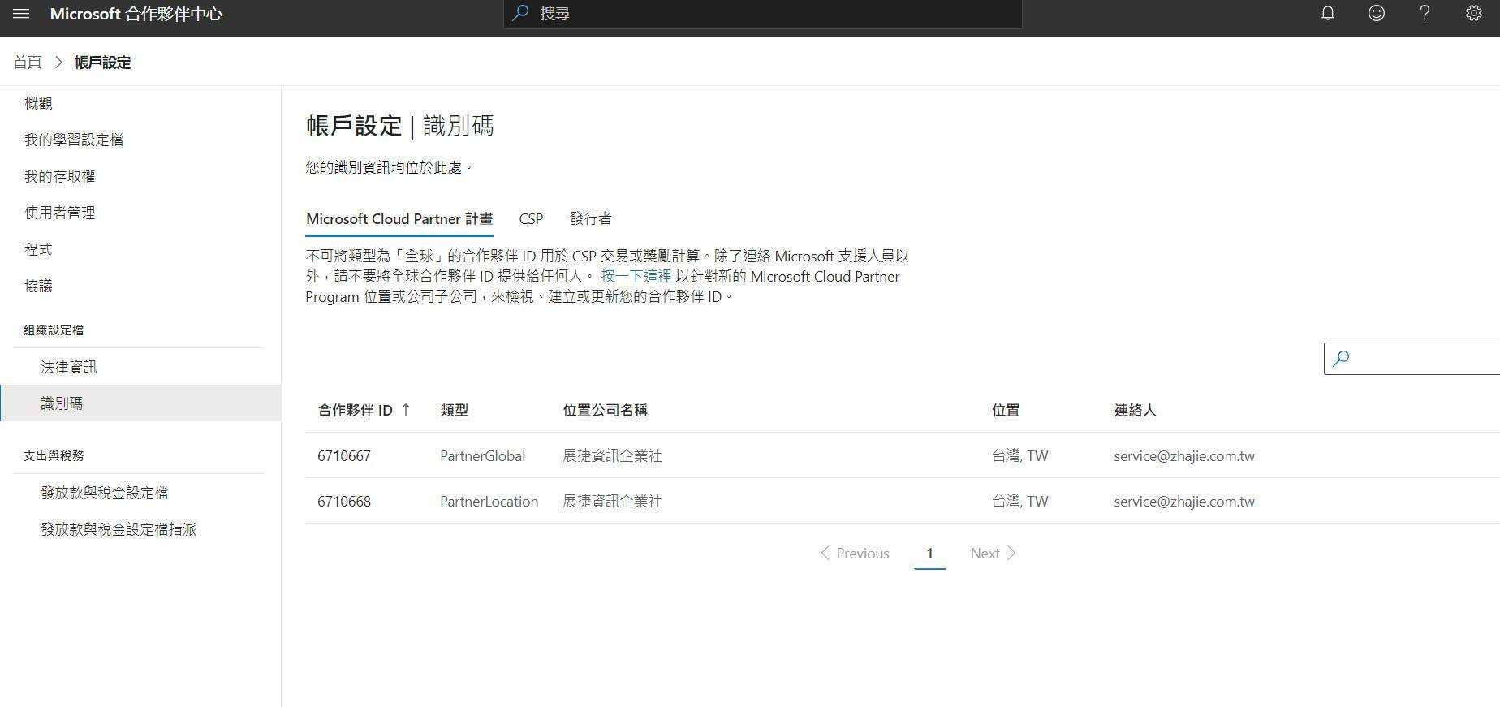Select 我的存取權 in sidebar
This screenshot has height=707, width=1500.
click(x=59, y=176)
